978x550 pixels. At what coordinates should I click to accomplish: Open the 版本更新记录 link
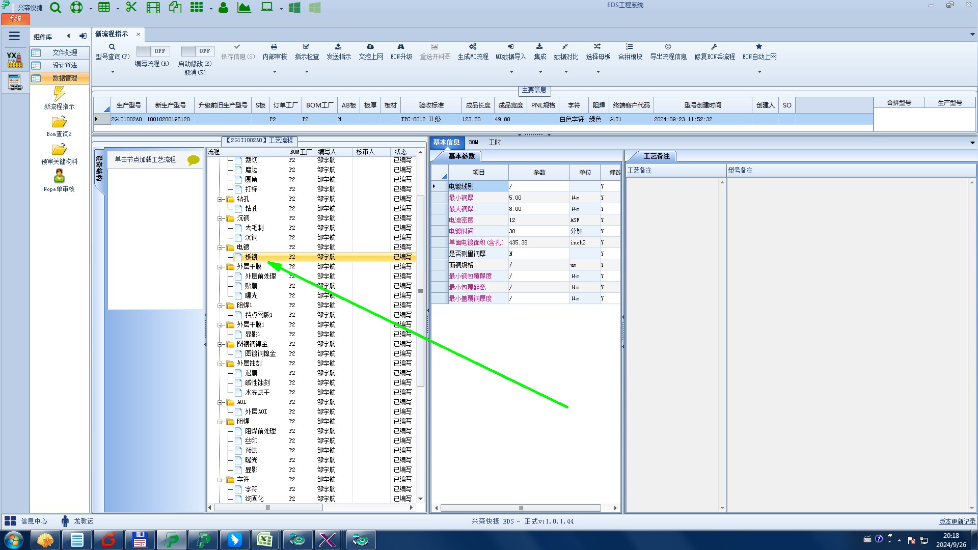[957, 521]
